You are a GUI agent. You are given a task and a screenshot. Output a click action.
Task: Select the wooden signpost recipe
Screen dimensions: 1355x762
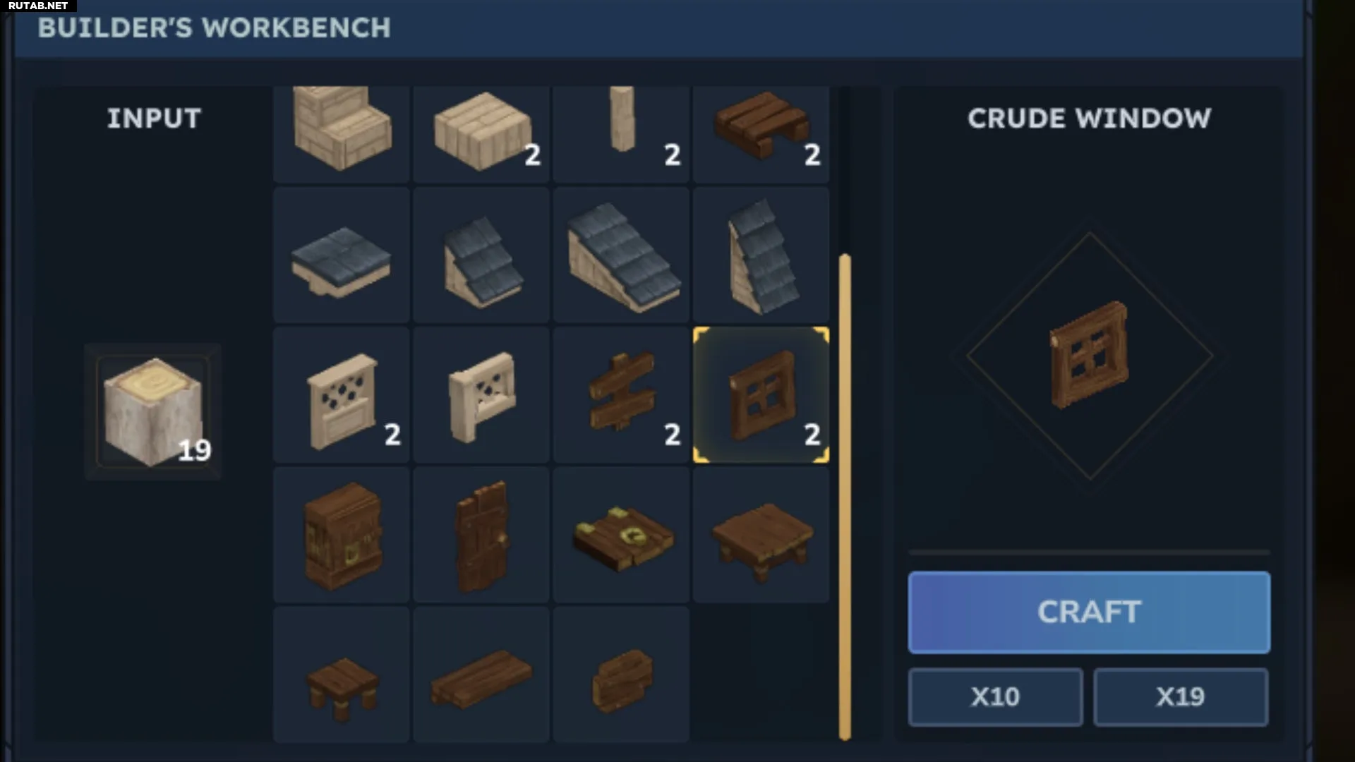(x=621, y=395)
